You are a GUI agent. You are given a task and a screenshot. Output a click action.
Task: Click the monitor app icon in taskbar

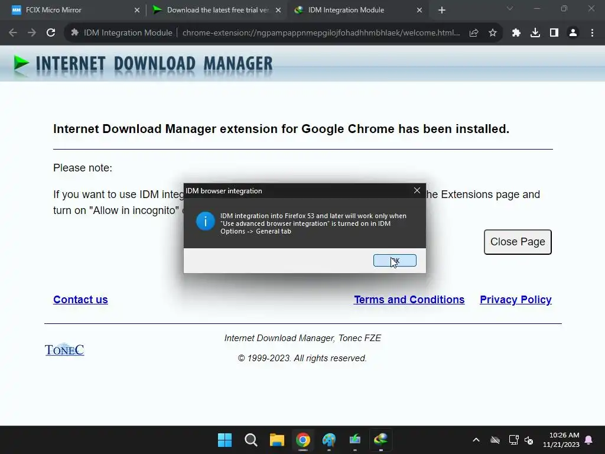[355, 440]
